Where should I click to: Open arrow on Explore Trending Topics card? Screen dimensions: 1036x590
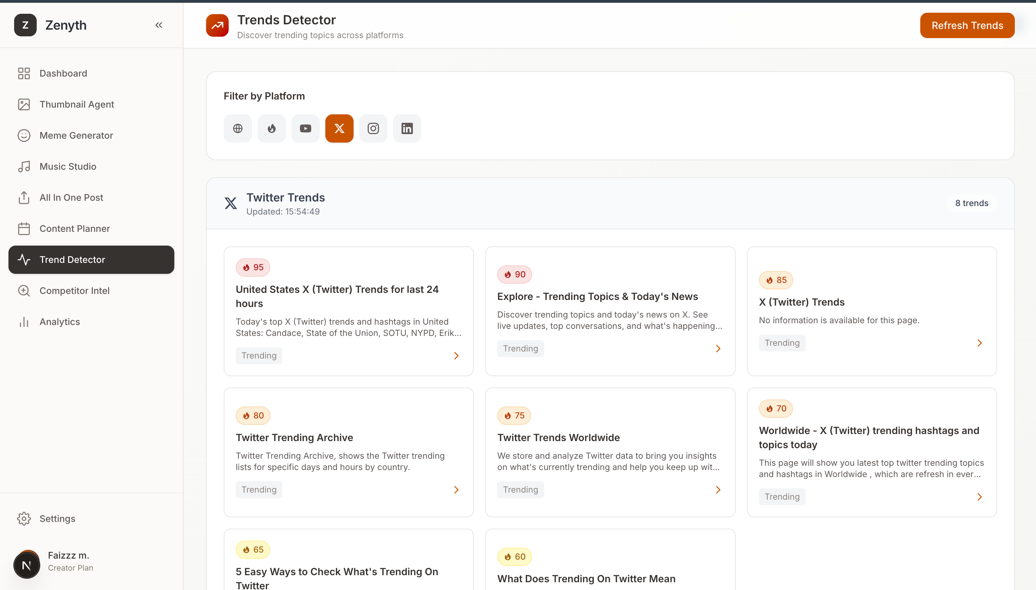tap(718, 349)
